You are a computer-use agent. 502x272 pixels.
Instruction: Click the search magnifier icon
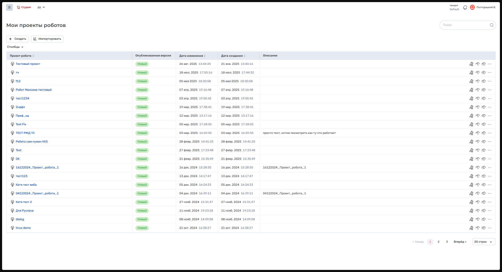point(492,25)
